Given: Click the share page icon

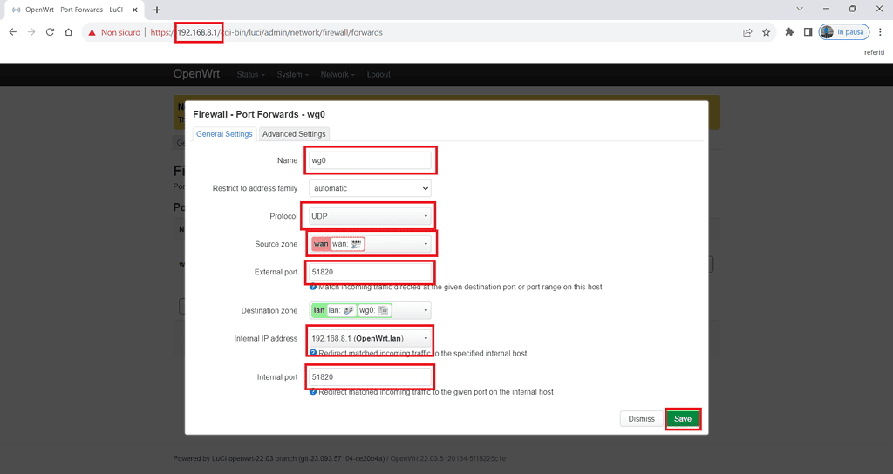Looking at the screenshot, I should pos(747,32).
